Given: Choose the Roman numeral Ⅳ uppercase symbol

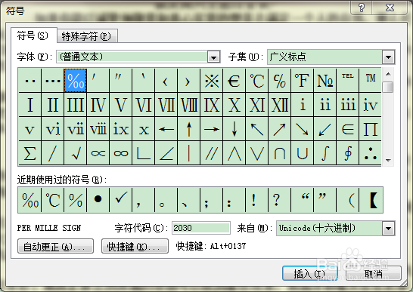Looking at the screenshot, I should [98, 105].
